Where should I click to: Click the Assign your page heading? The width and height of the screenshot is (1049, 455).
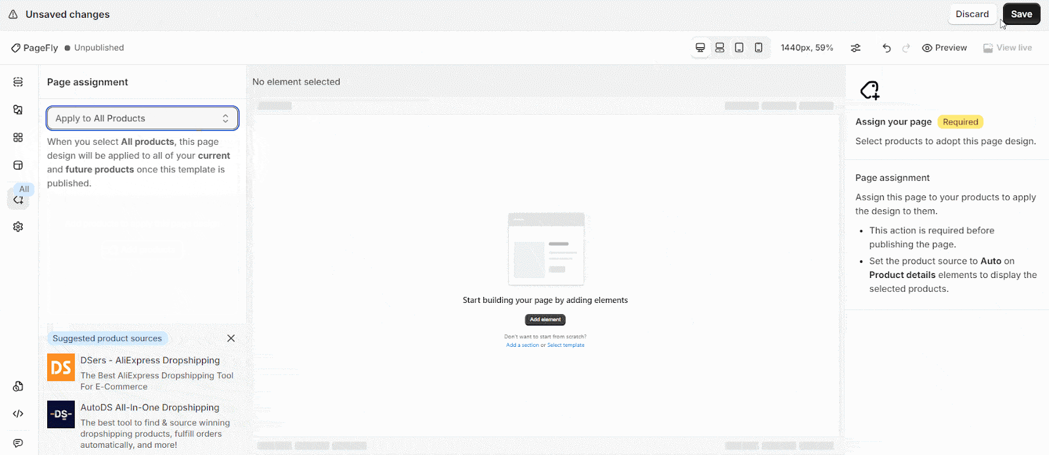[894, 122]
